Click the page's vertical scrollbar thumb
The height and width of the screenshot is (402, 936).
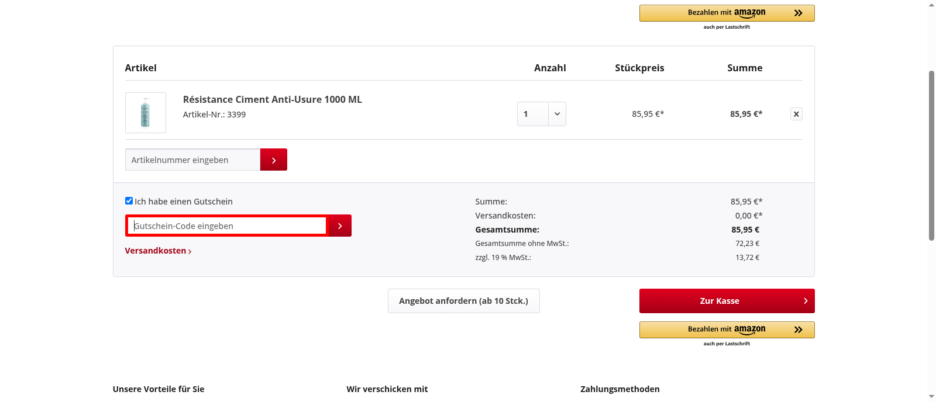tap(931, 155)
